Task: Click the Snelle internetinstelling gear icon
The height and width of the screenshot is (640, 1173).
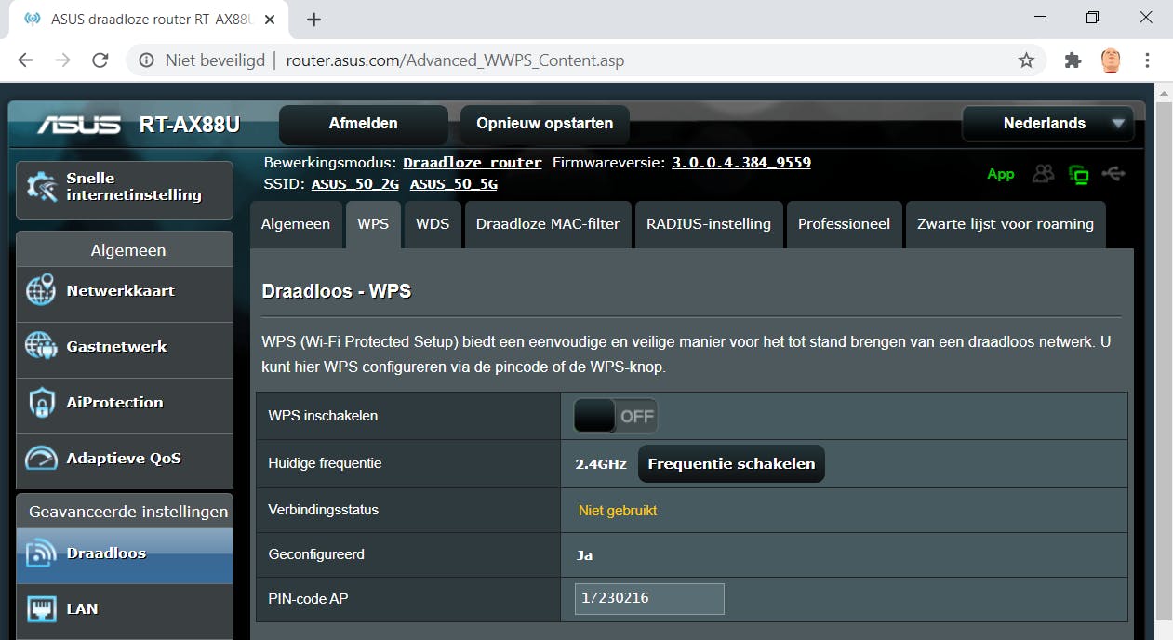Action: [42, 187]
